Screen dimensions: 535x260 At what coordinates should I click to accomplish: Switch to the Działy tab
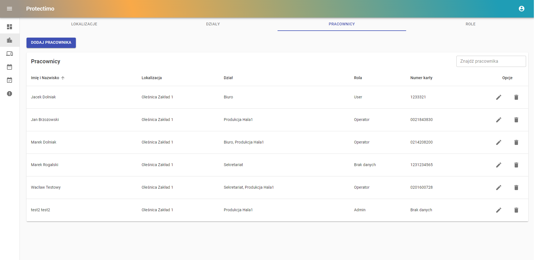213,24
